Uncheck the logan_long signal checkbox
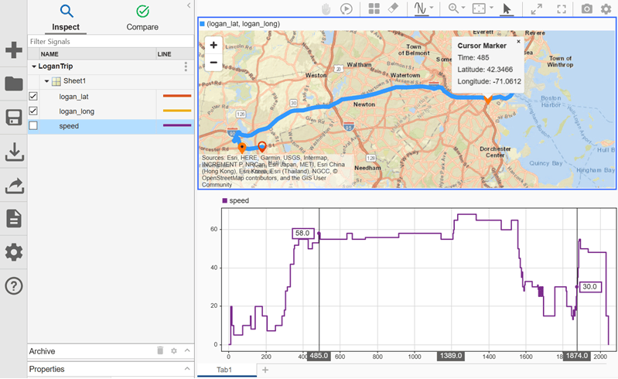The width and height of the screenshot is (618, 379). tap(33, 111)
